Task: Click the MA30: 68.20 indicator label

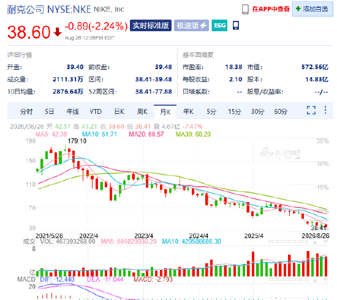Action: point(193,134)
